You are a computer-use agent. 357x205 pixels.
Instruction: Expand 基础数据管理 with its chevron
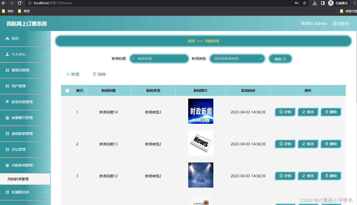[x=46, y=134]
